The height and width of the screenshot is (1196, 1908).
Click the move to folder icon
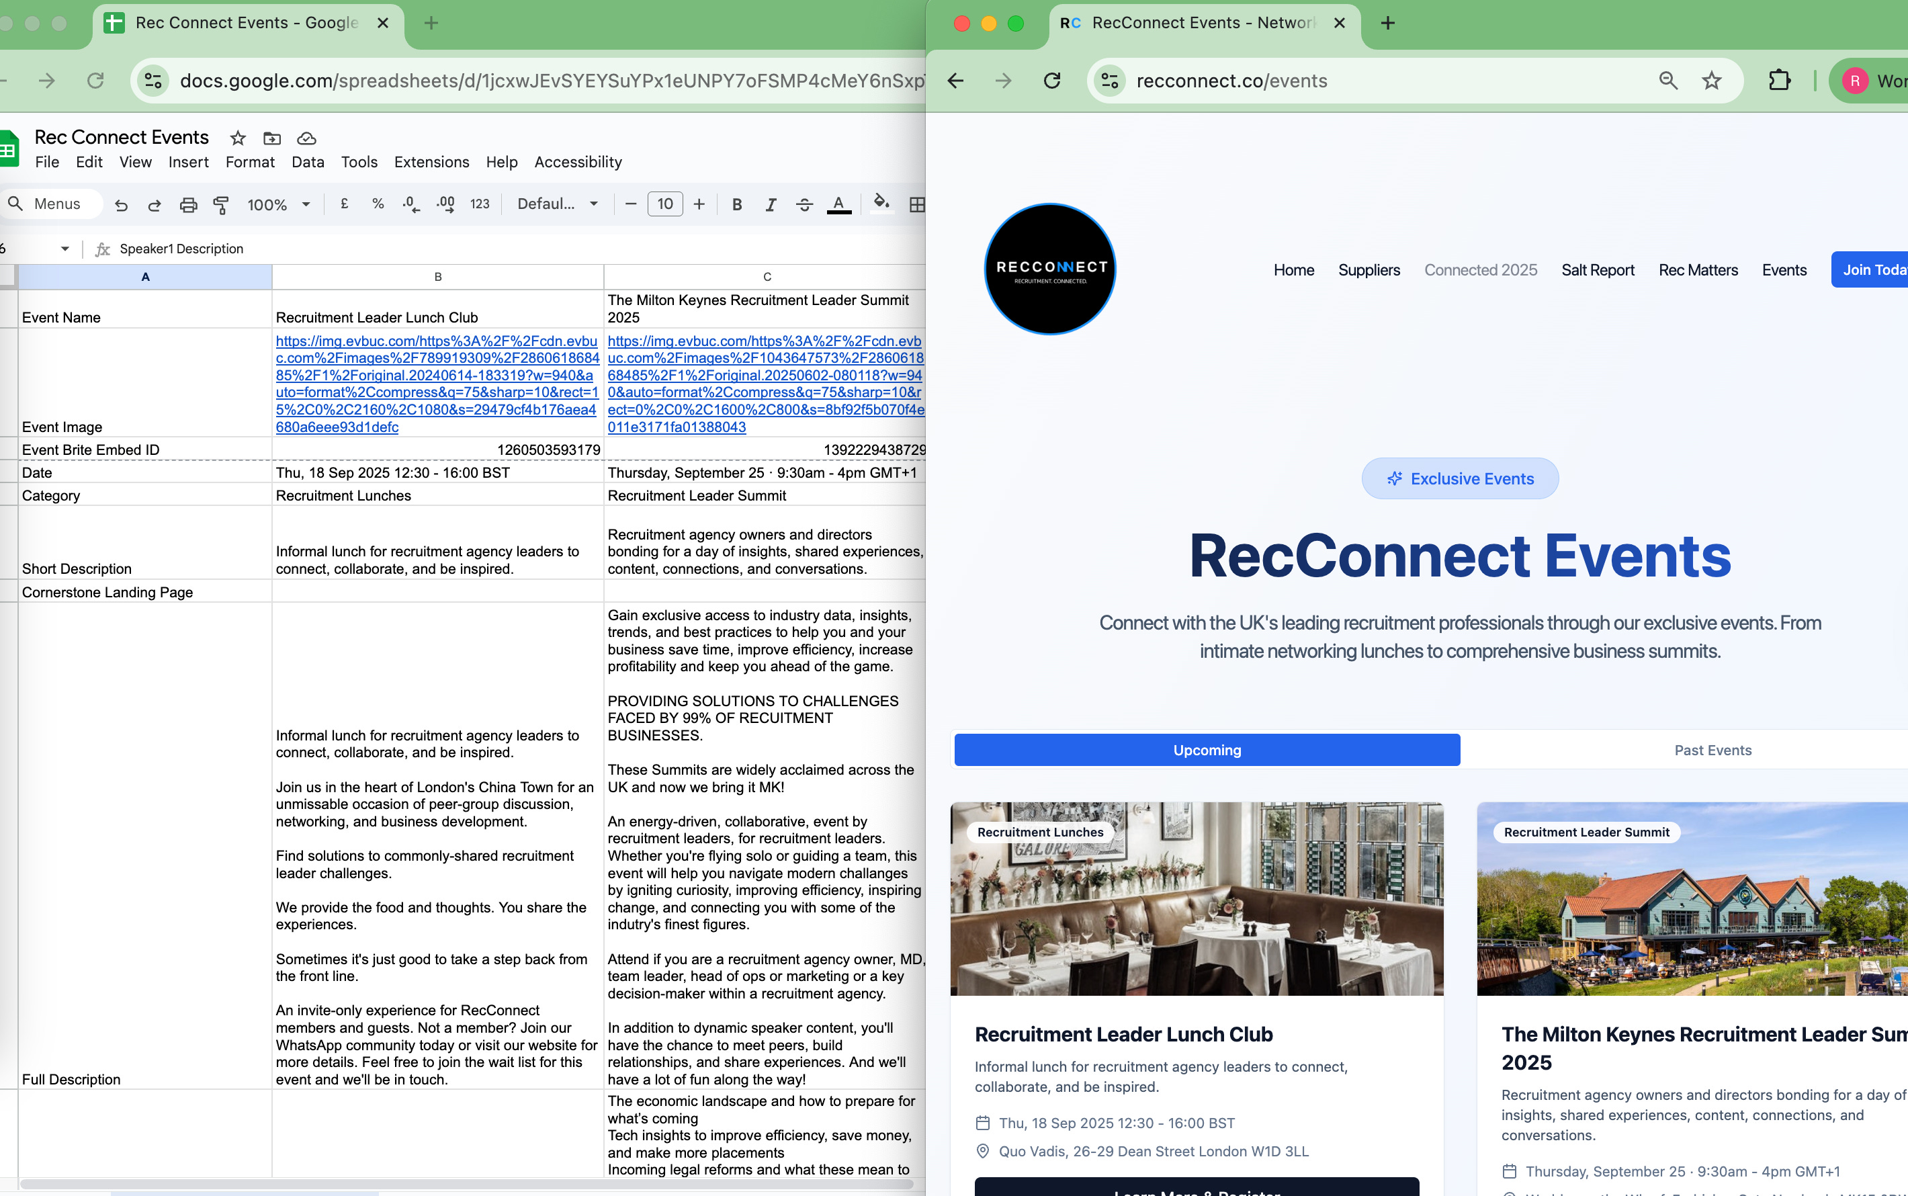272,138
